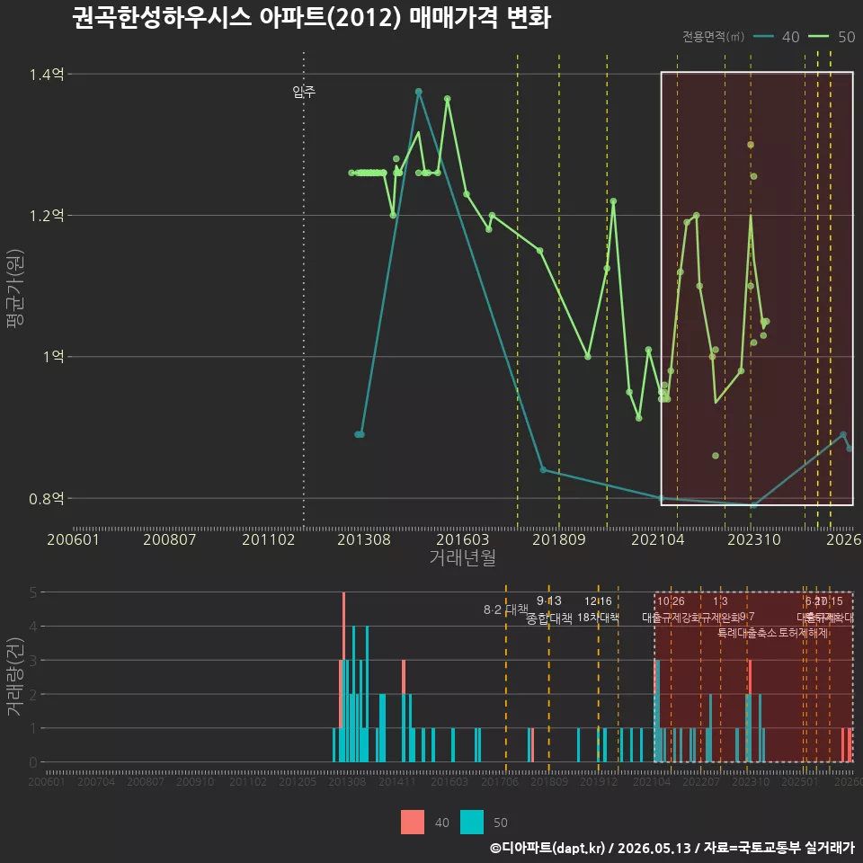Click the 202207 label on volume chart axis
Screen dimensions: 863x863
pos(700,781)
